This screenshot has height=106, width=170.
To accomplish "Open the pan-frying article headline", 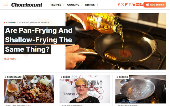I will pyautogui.click(x=39, y=40).
